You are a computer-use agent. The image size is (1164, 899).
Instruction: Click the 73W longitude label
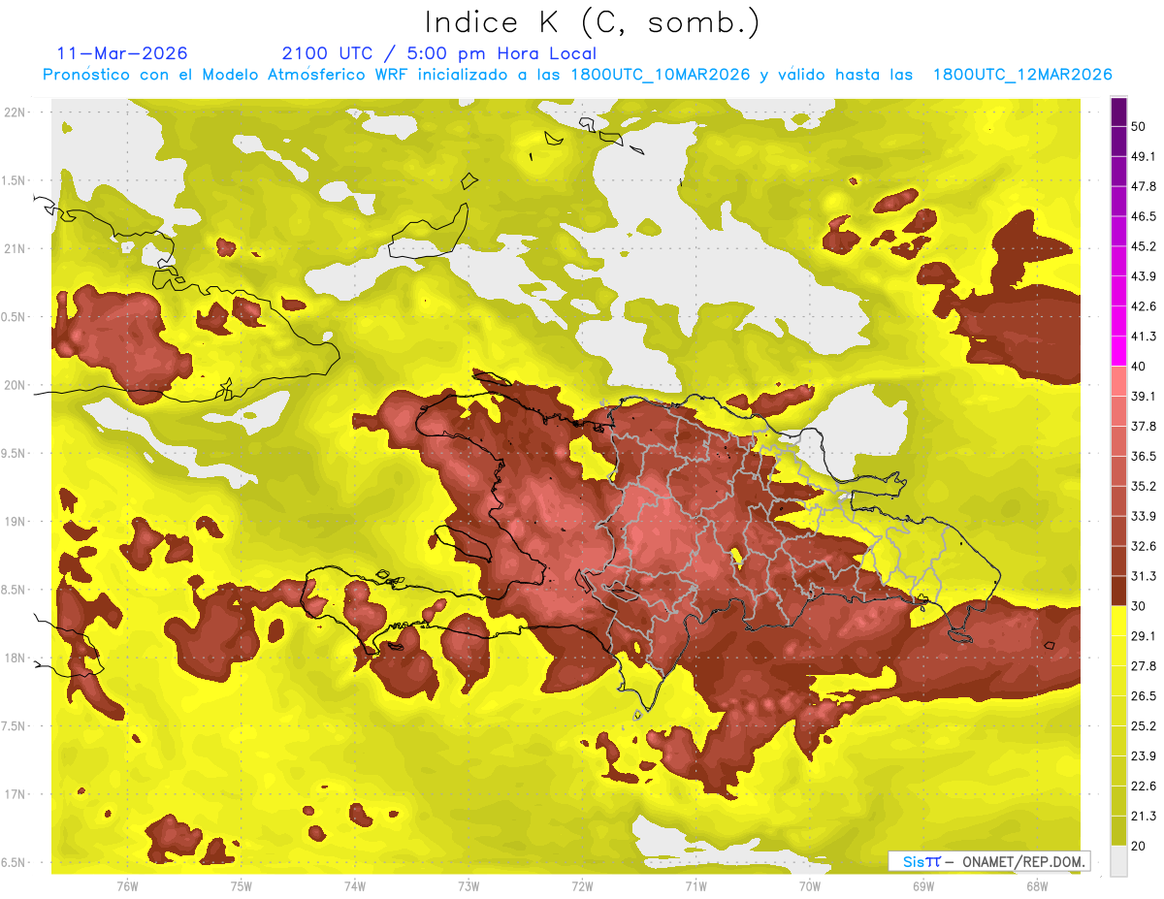(469, 886)
